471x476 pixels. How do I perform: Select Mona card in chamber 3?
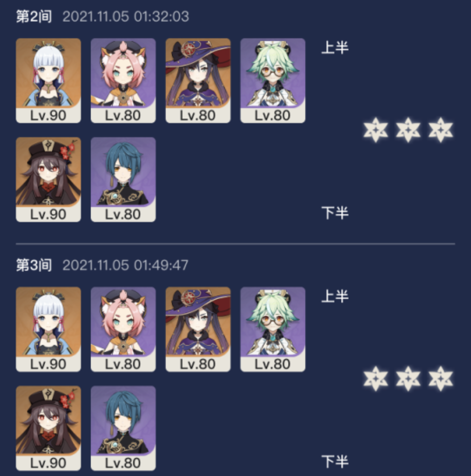click(198, 329)
